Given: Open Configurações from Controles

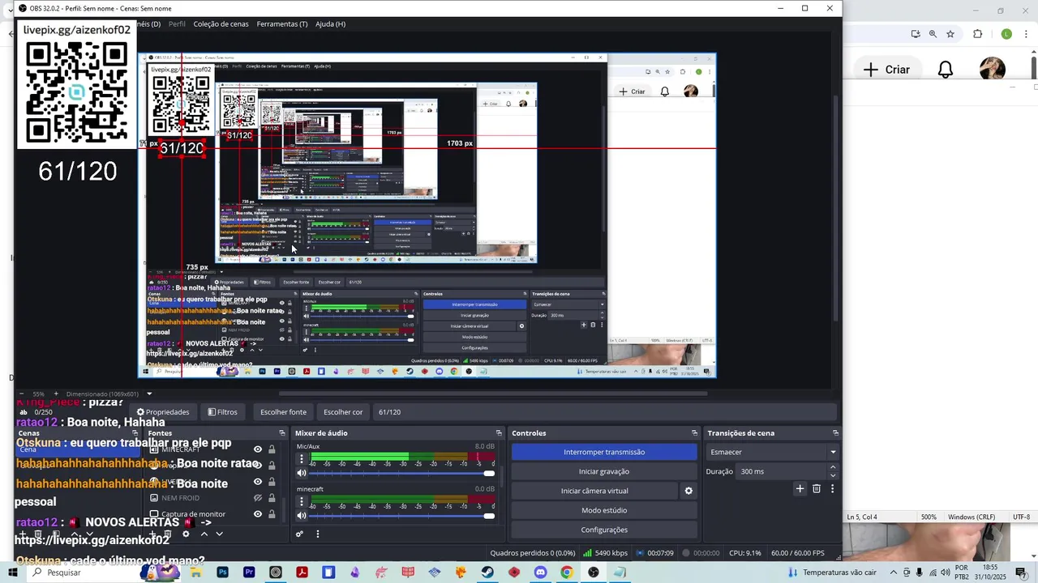Looking at the screenshot, I should tap(604, 530).
